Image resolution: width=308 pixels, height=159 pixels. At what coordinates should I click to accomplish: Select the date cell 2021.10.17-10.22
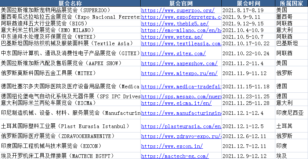[x=249, y=43]
